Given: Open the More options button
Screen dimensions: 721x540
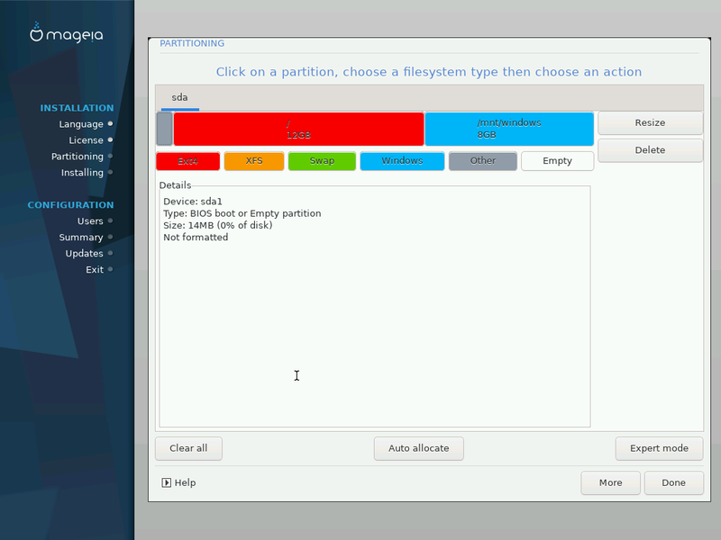Looking at the screenshot, I should [x=610, y=482].
